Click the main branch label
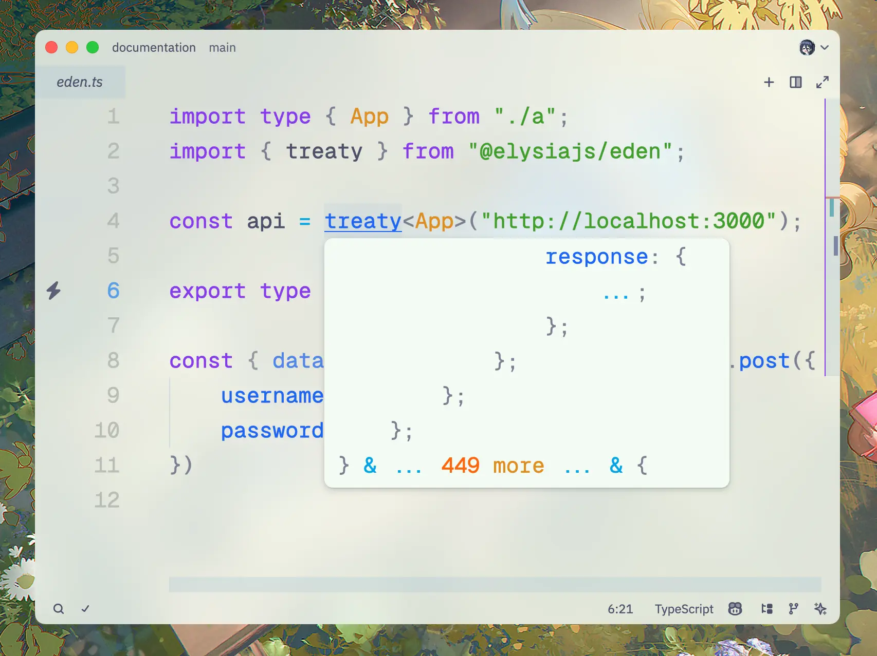877x656 pixels. [222, 47]
